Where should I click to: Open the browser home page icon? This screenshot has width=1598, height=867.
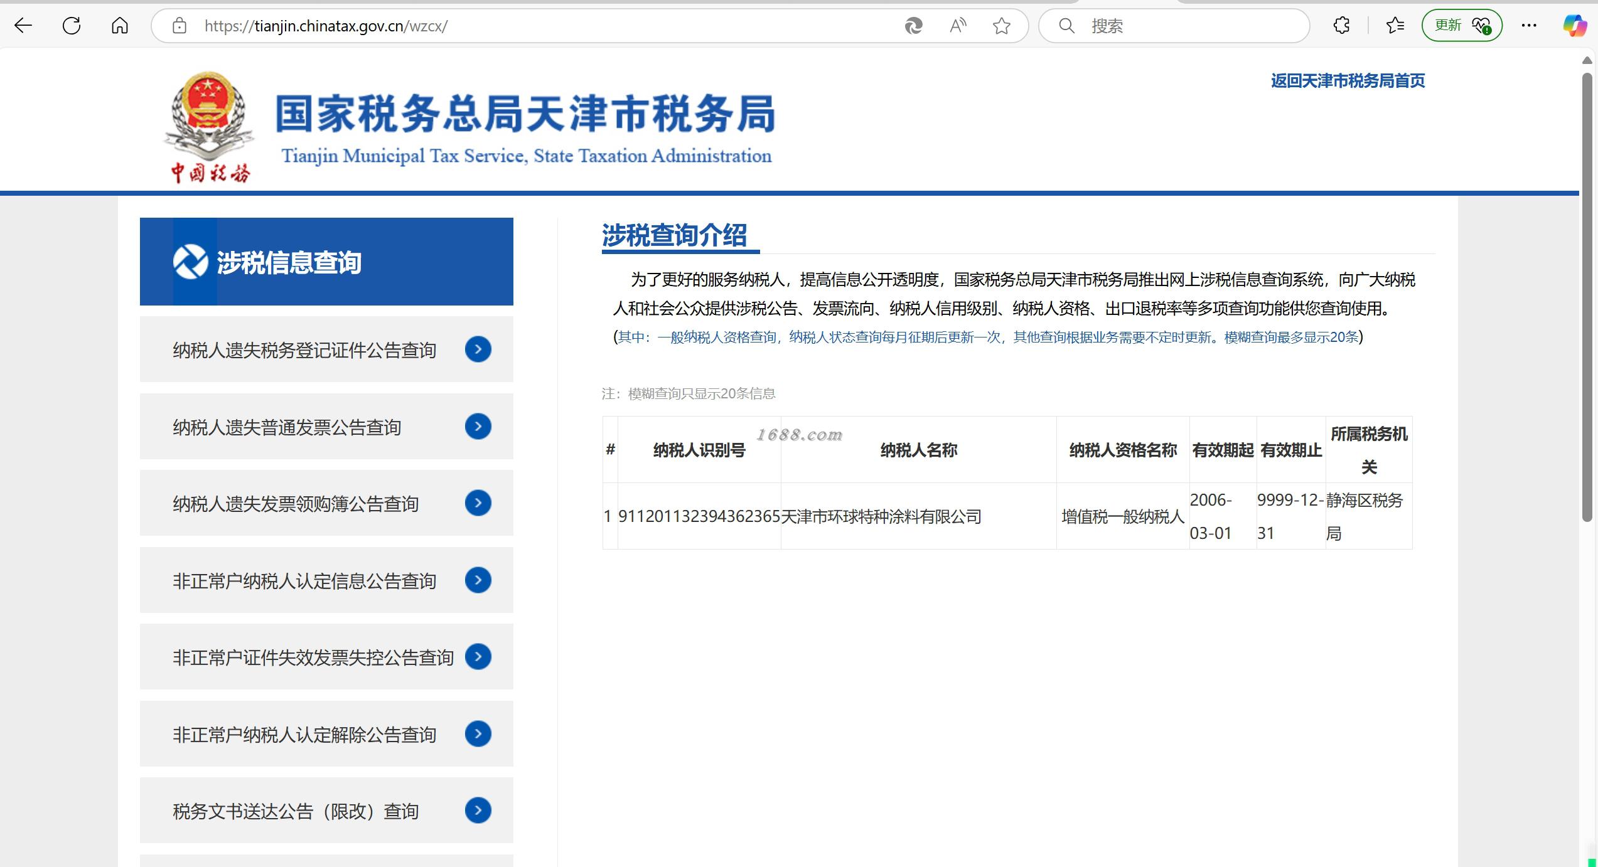point(120,26)
